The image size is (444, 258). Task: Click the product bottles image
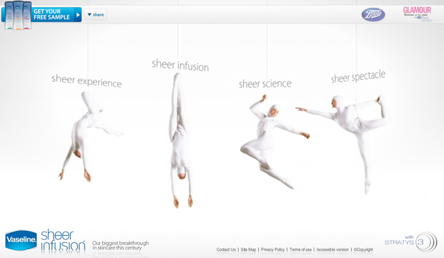click(18, 15)
